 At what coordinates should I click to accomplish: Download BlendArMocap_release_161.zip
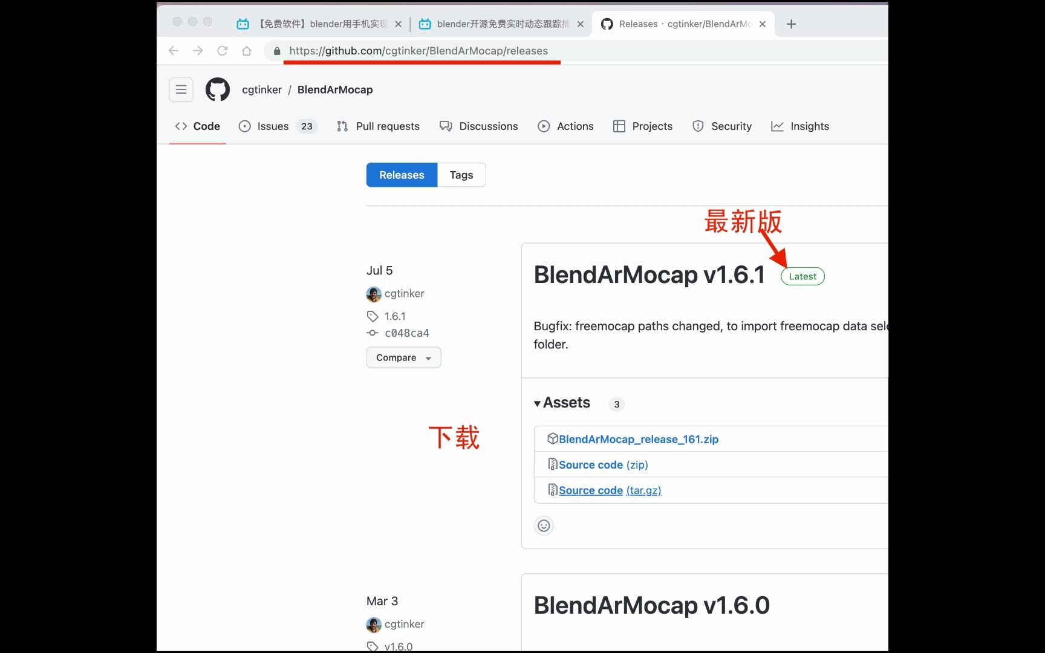click(x=638, y=439)
